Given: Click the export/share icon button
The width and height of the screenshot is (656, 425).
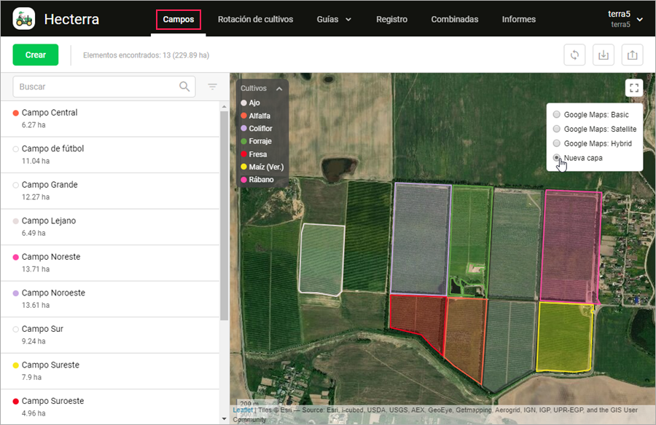Looking at the screenshot, I should [x=632, y=55].
